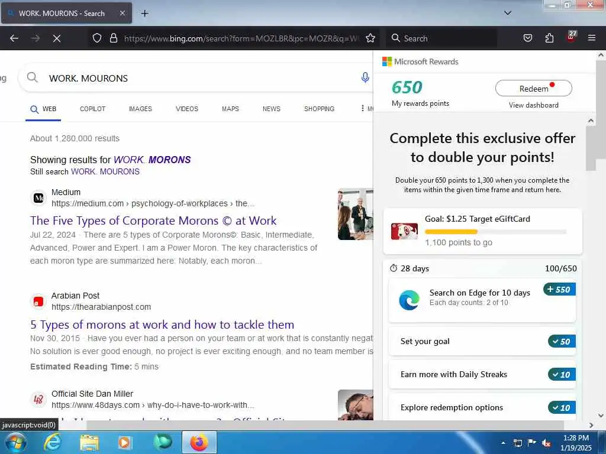Open the file explorer taskbar icon

tap(89, 442)
